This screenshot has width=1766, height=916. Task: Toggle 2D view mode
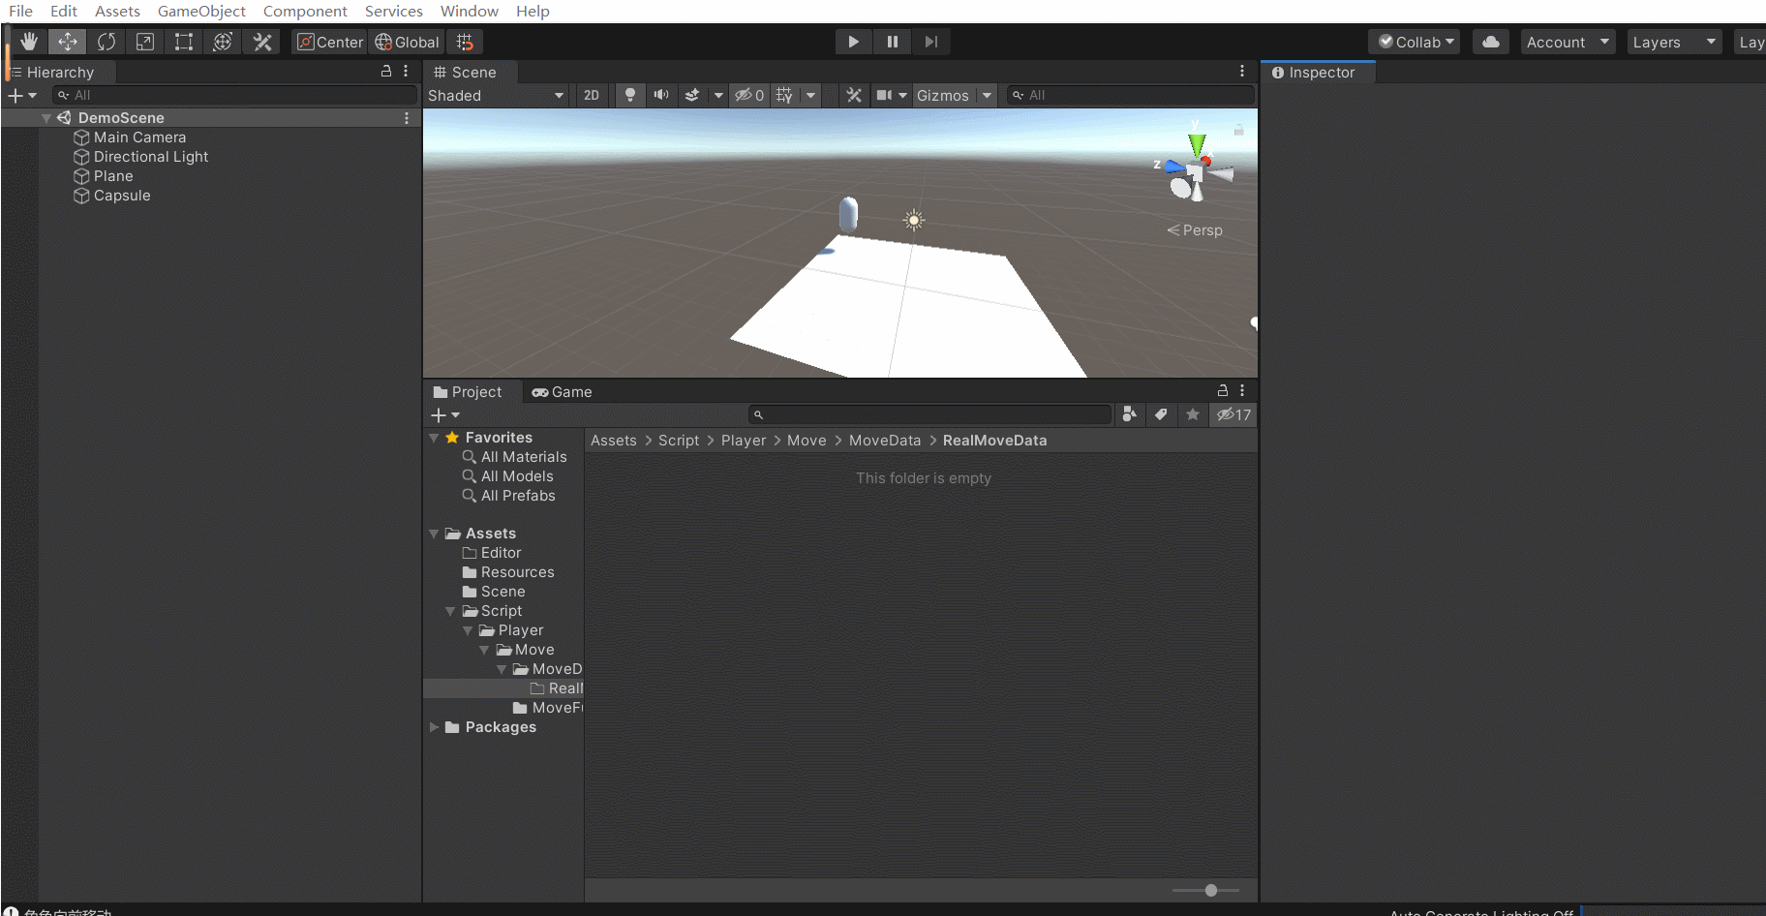pos(592,95)
